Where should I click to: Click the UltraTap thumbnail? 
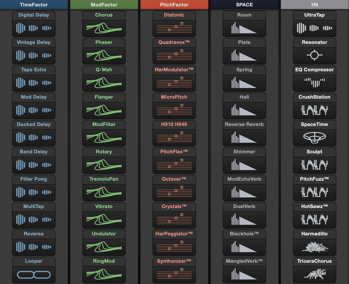[x=314, y=28]
